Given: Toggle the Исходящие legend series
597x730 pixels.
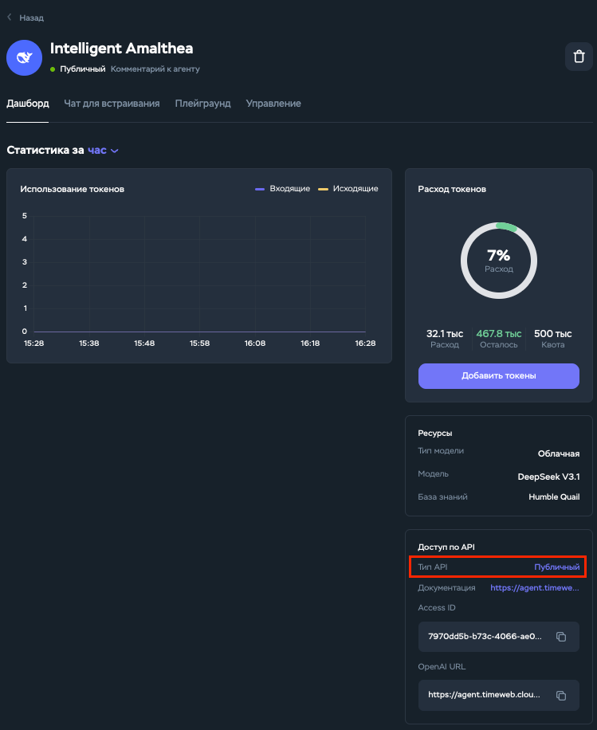Looking at the screenshot, I should 348,189.
